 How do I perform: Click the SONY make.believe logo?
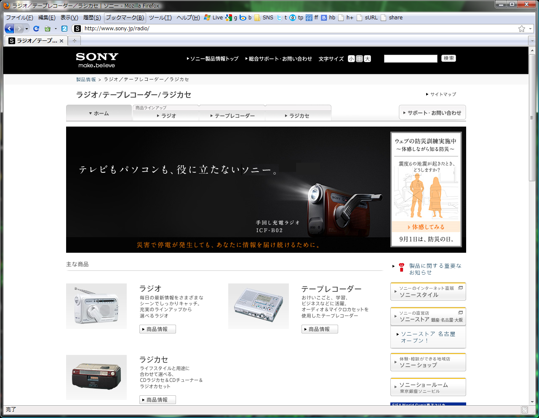[97, 60]
